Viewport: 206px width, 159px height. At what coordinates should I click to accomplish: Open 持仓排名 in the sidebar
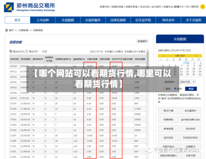[x=190, y=129]
